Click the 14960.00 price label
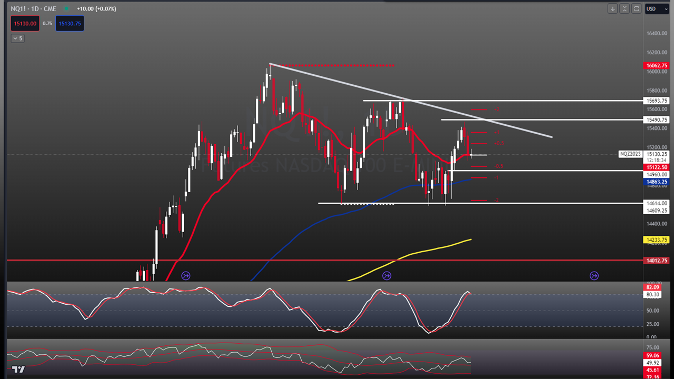 656,174
